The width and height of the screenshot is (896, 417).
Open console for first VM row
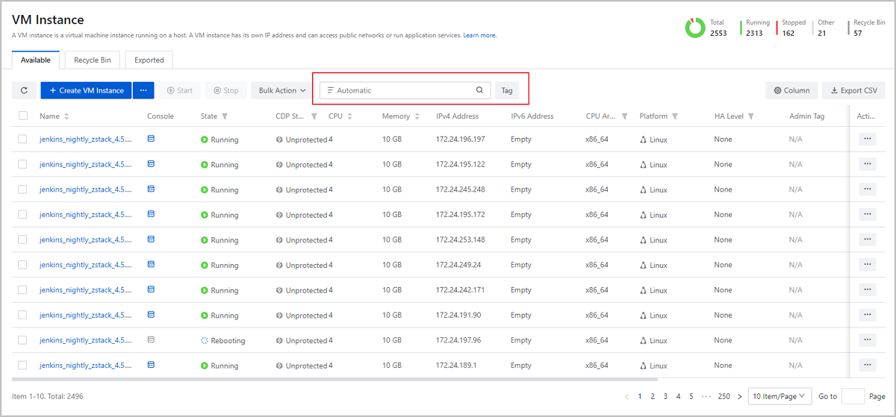(x=151, y=139)
